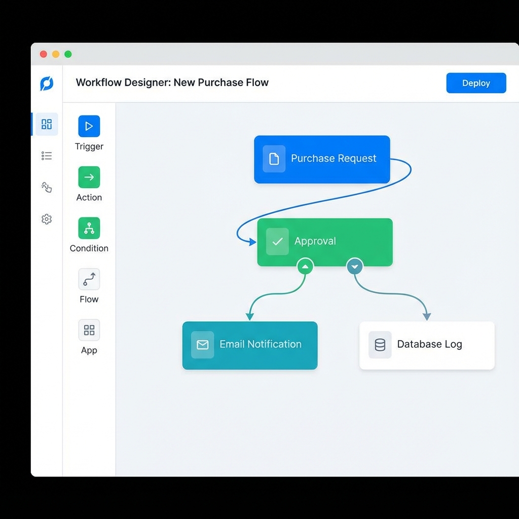
Task: Expand the down-arrow output port under Approval
Action: [355, 266]
